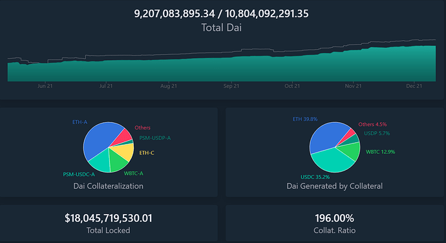Click the yellow ETH-C pie slice
This screenshot has width=446, height=243.
point(124,152)
